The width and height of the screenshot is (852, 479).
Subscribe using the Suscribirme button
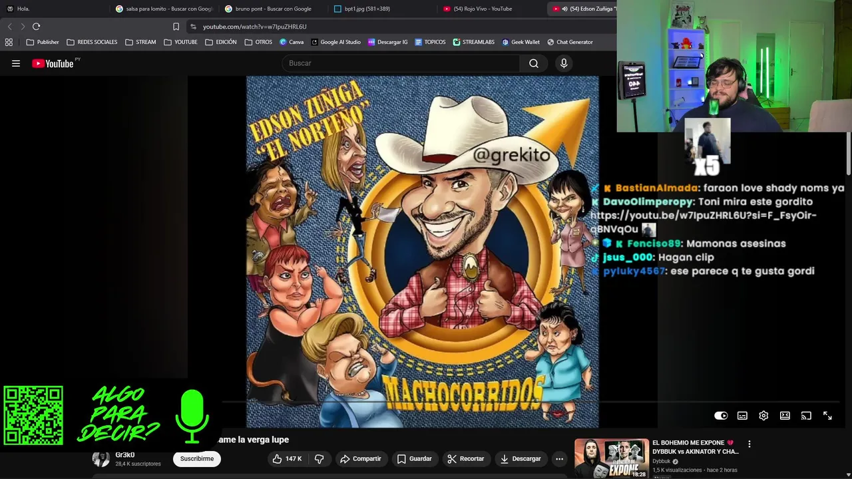(x=197, y=459)
